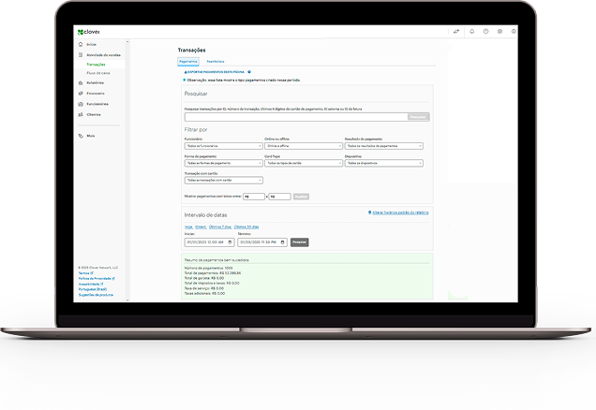The width and height of the screenshot is (596, 410).
Task: Select Últimos 30 dias shortcut
Action: tap(246, 227)
